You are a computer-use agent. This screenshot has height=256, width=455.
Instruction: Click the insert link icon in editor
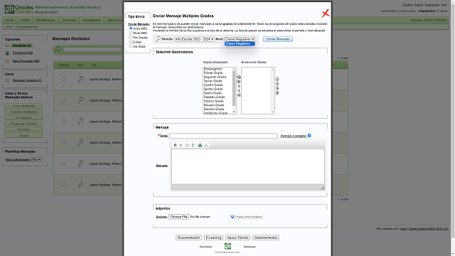tap(200, 145)
